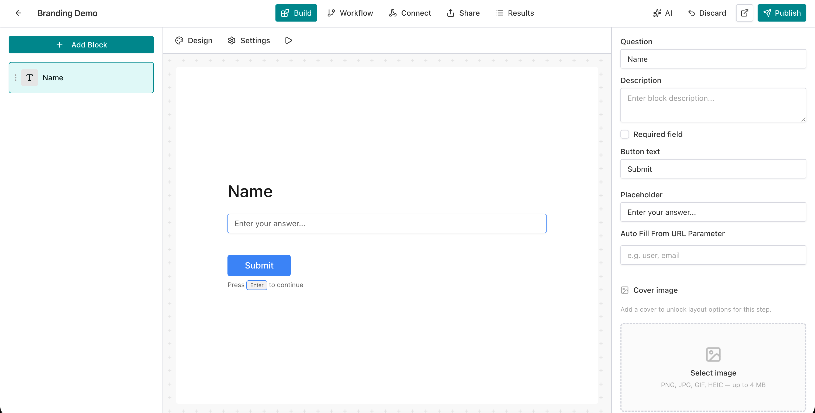The image size is (815, 413).
Task: Click the Auto Fill From URL Parameter field
Action: tap(713, 255)
